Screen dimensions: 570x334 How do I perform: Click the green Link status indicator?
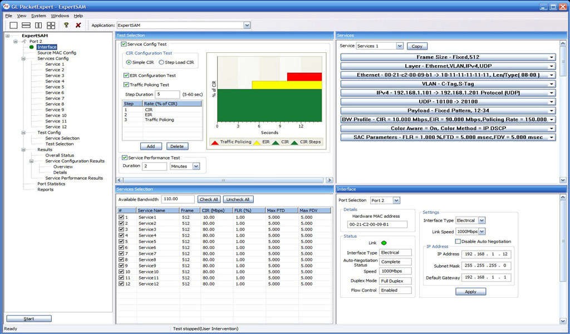pos(384,243)
